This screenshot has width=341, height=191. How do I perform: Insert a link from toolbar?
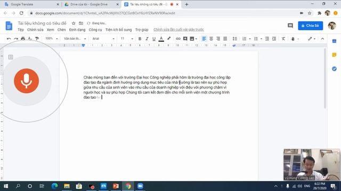(x=178, y=39)
